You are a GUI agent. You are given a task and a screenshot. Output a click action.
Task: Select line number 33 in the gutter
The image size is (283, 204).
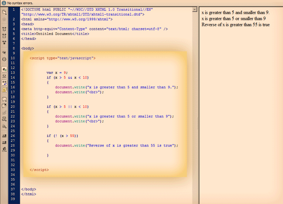pos(13,170)
